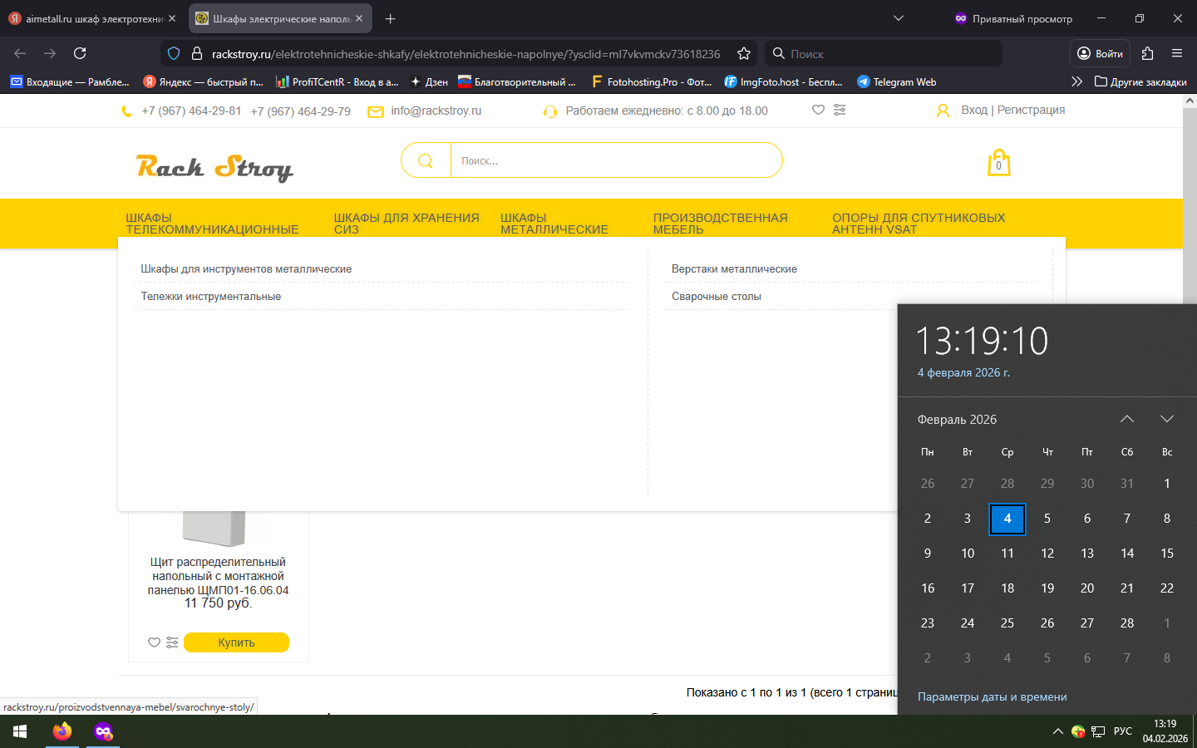Add ЩМП01-16.06.04 to wishlist

pyautogui.click(x=154, y=642)
